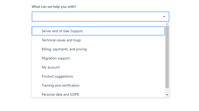Select the blank empty option atop the list
The width and height of the screenshot is (199, 111).
[x=98, y=24]
